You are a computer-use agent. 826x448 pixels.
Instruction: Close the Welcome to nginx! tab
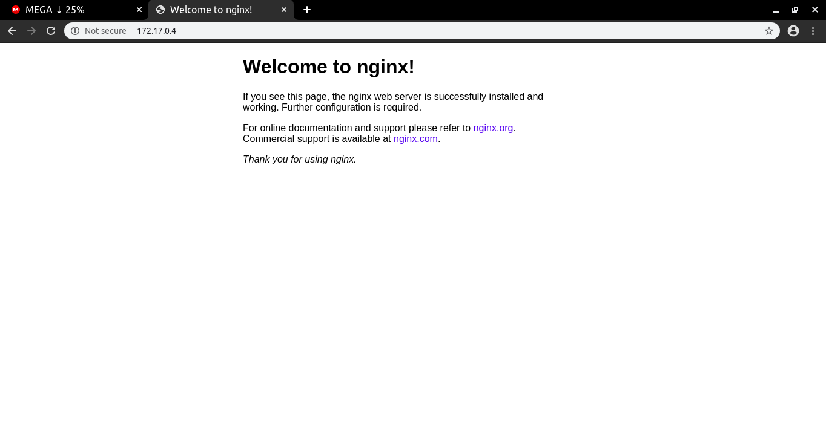tap(284, 10)
